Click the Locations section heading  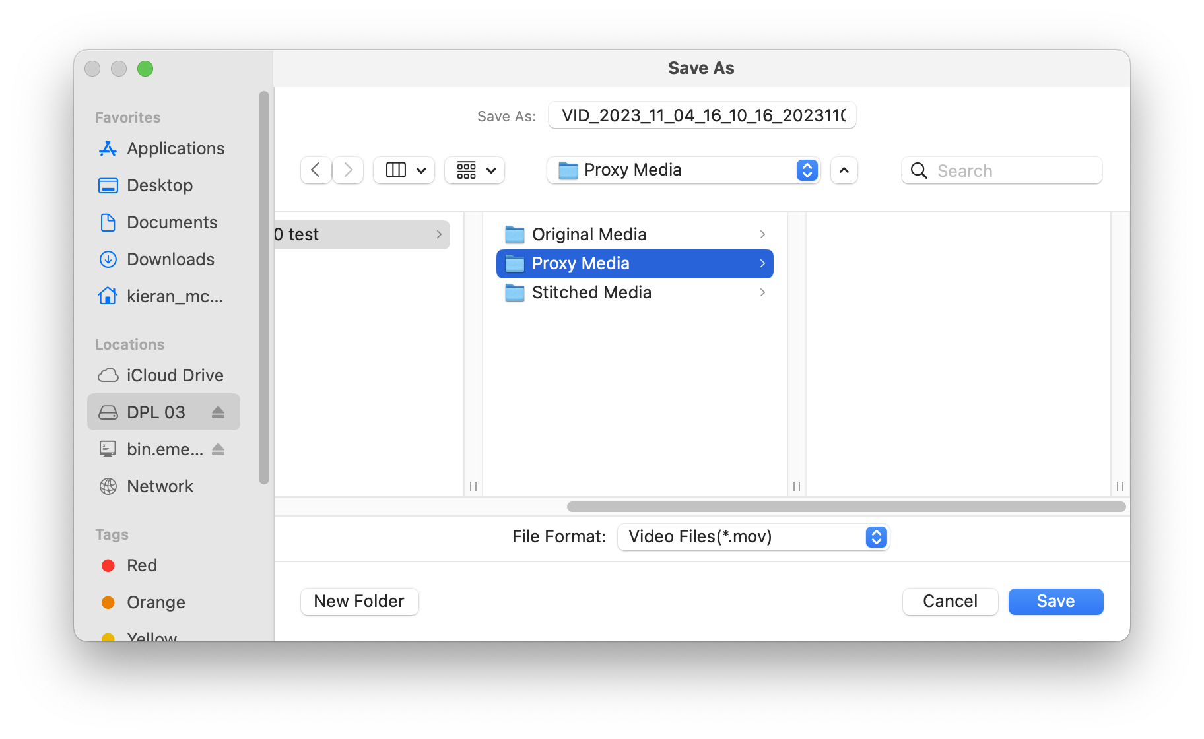(129, 344)
